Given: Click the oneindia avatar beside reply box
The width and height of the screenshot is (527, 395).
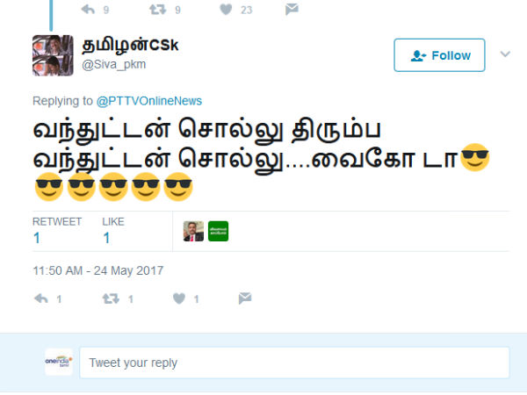Looking at the screenshot, I should coord(59,362).
